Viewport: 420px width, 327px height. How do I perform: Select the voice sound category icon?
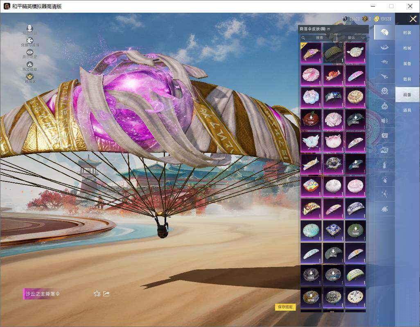[384, 121]
